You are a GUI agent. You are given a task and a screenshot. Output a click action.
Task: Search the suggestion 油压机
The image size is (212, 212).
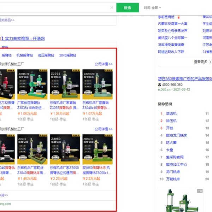171,121
